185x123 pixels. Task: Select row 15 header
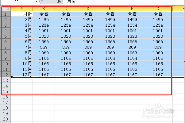click(6, 91)
